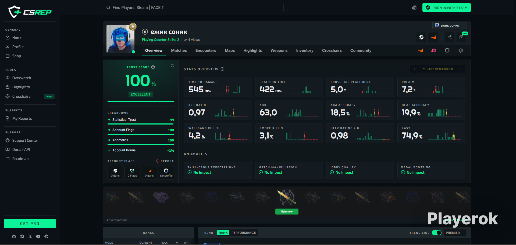
Task: Toggle the Trend Line switch
Action: 437,233
